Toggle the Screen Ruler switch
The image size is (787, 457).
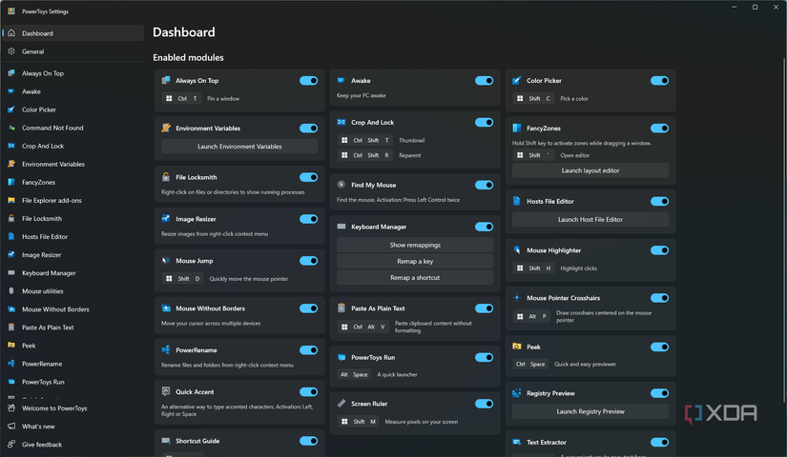point(485,404)
